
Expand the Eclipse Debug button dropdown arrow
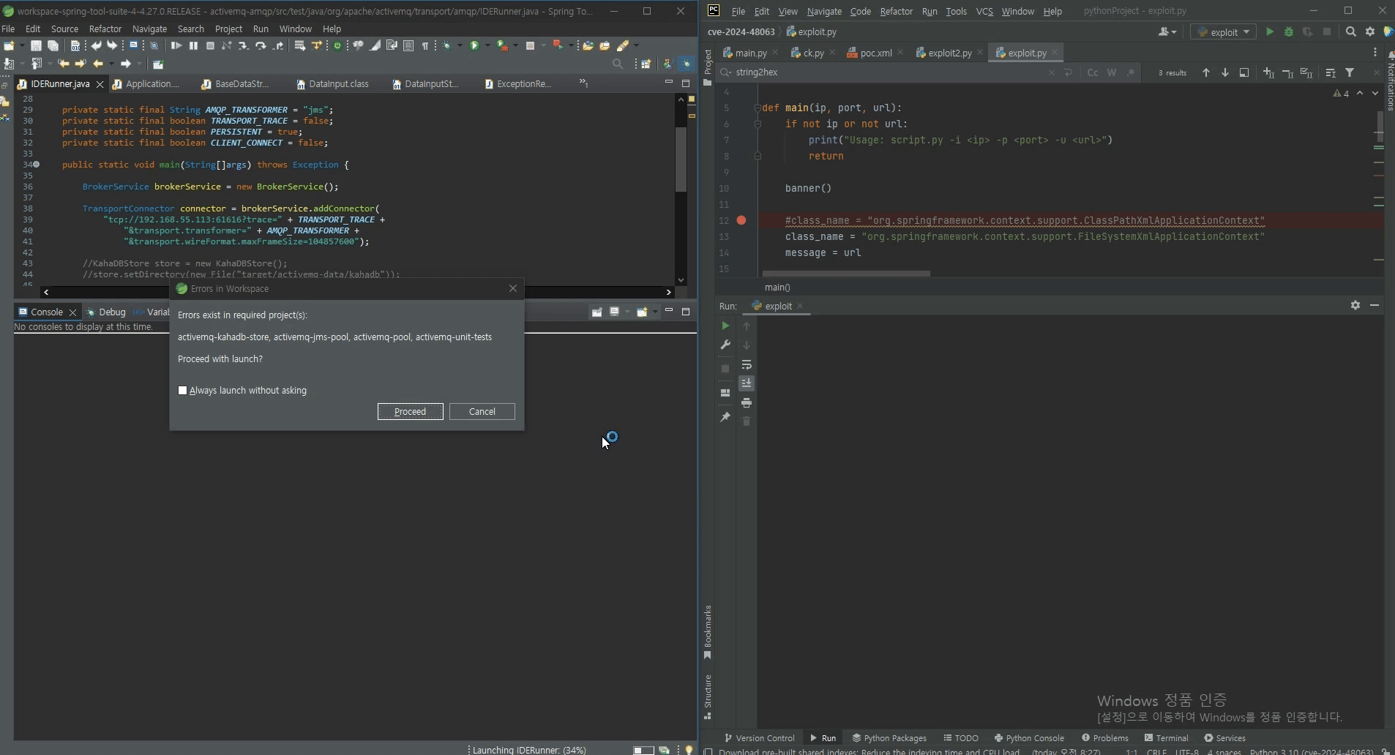460,45
